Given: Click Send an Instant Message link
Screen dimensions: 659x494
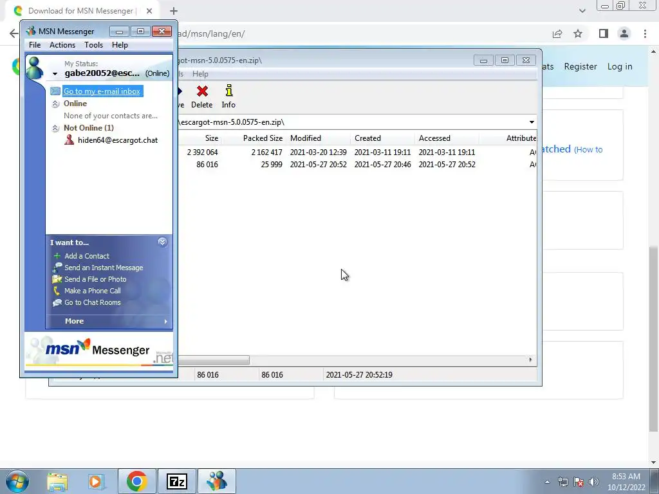Looking at the screenshot, I should click(x=104, y=268).
